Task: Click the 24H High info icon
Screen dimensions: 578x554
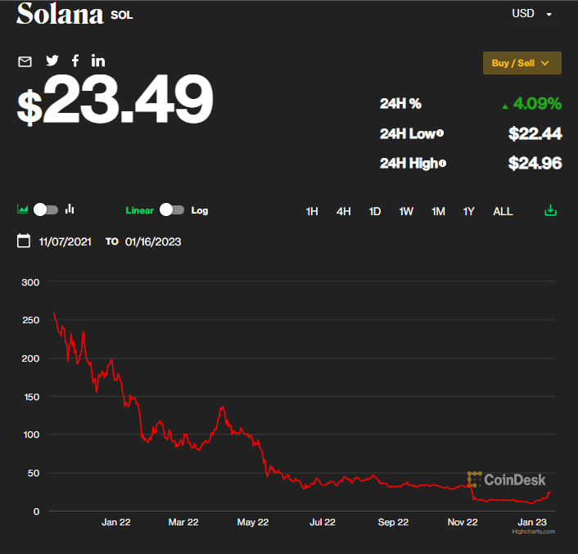Action: click(442, 163)
